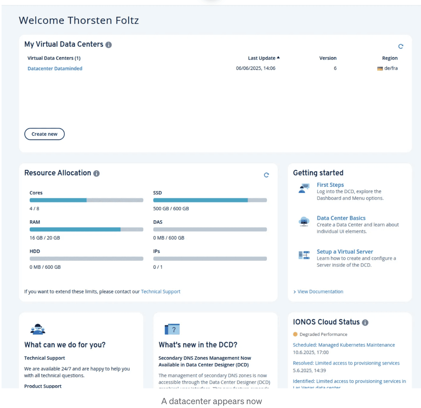Click the 10.6.2025, 17:00 timestamp
The image size is (421, 408).
tap(311, 352)
